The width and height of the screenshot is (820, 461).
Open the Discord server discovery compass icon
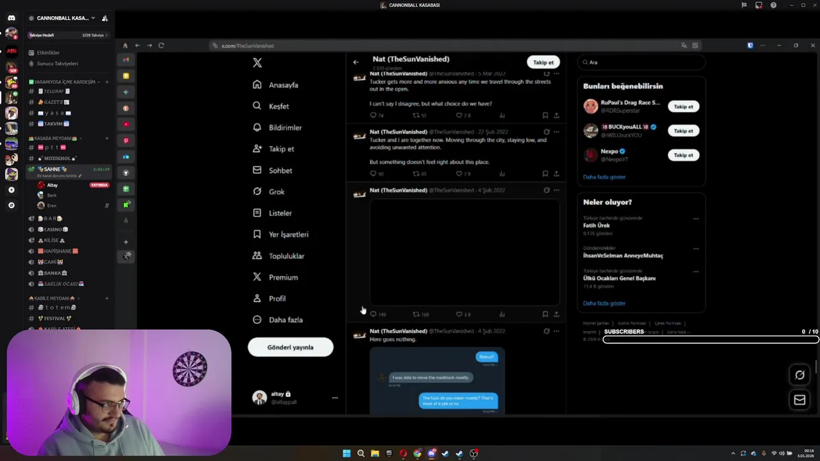pyautogui.click(x=11, y=206)
